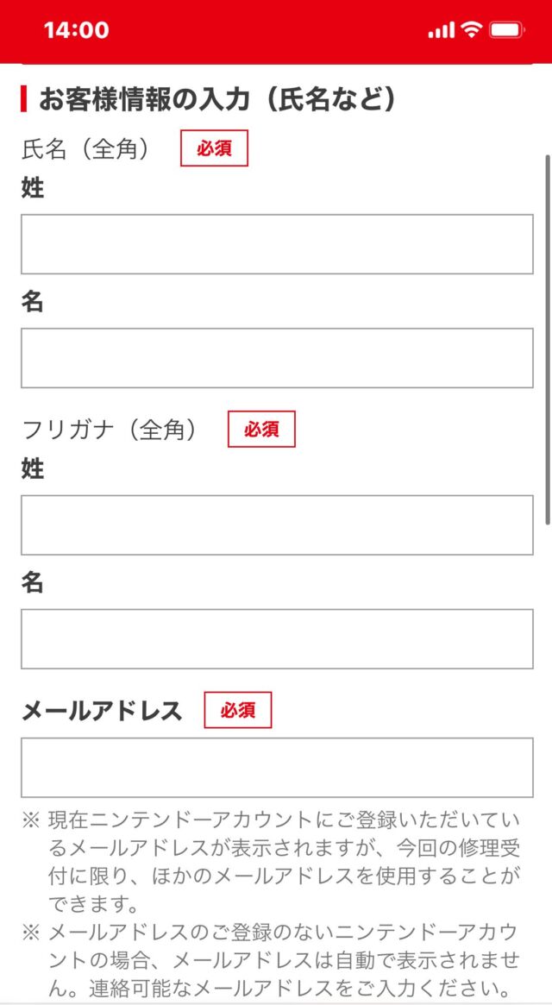Click the red bar marker beside the heading

click(24, 99)
